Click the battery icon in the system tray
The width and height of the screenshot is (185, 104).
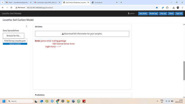(172, 101)
